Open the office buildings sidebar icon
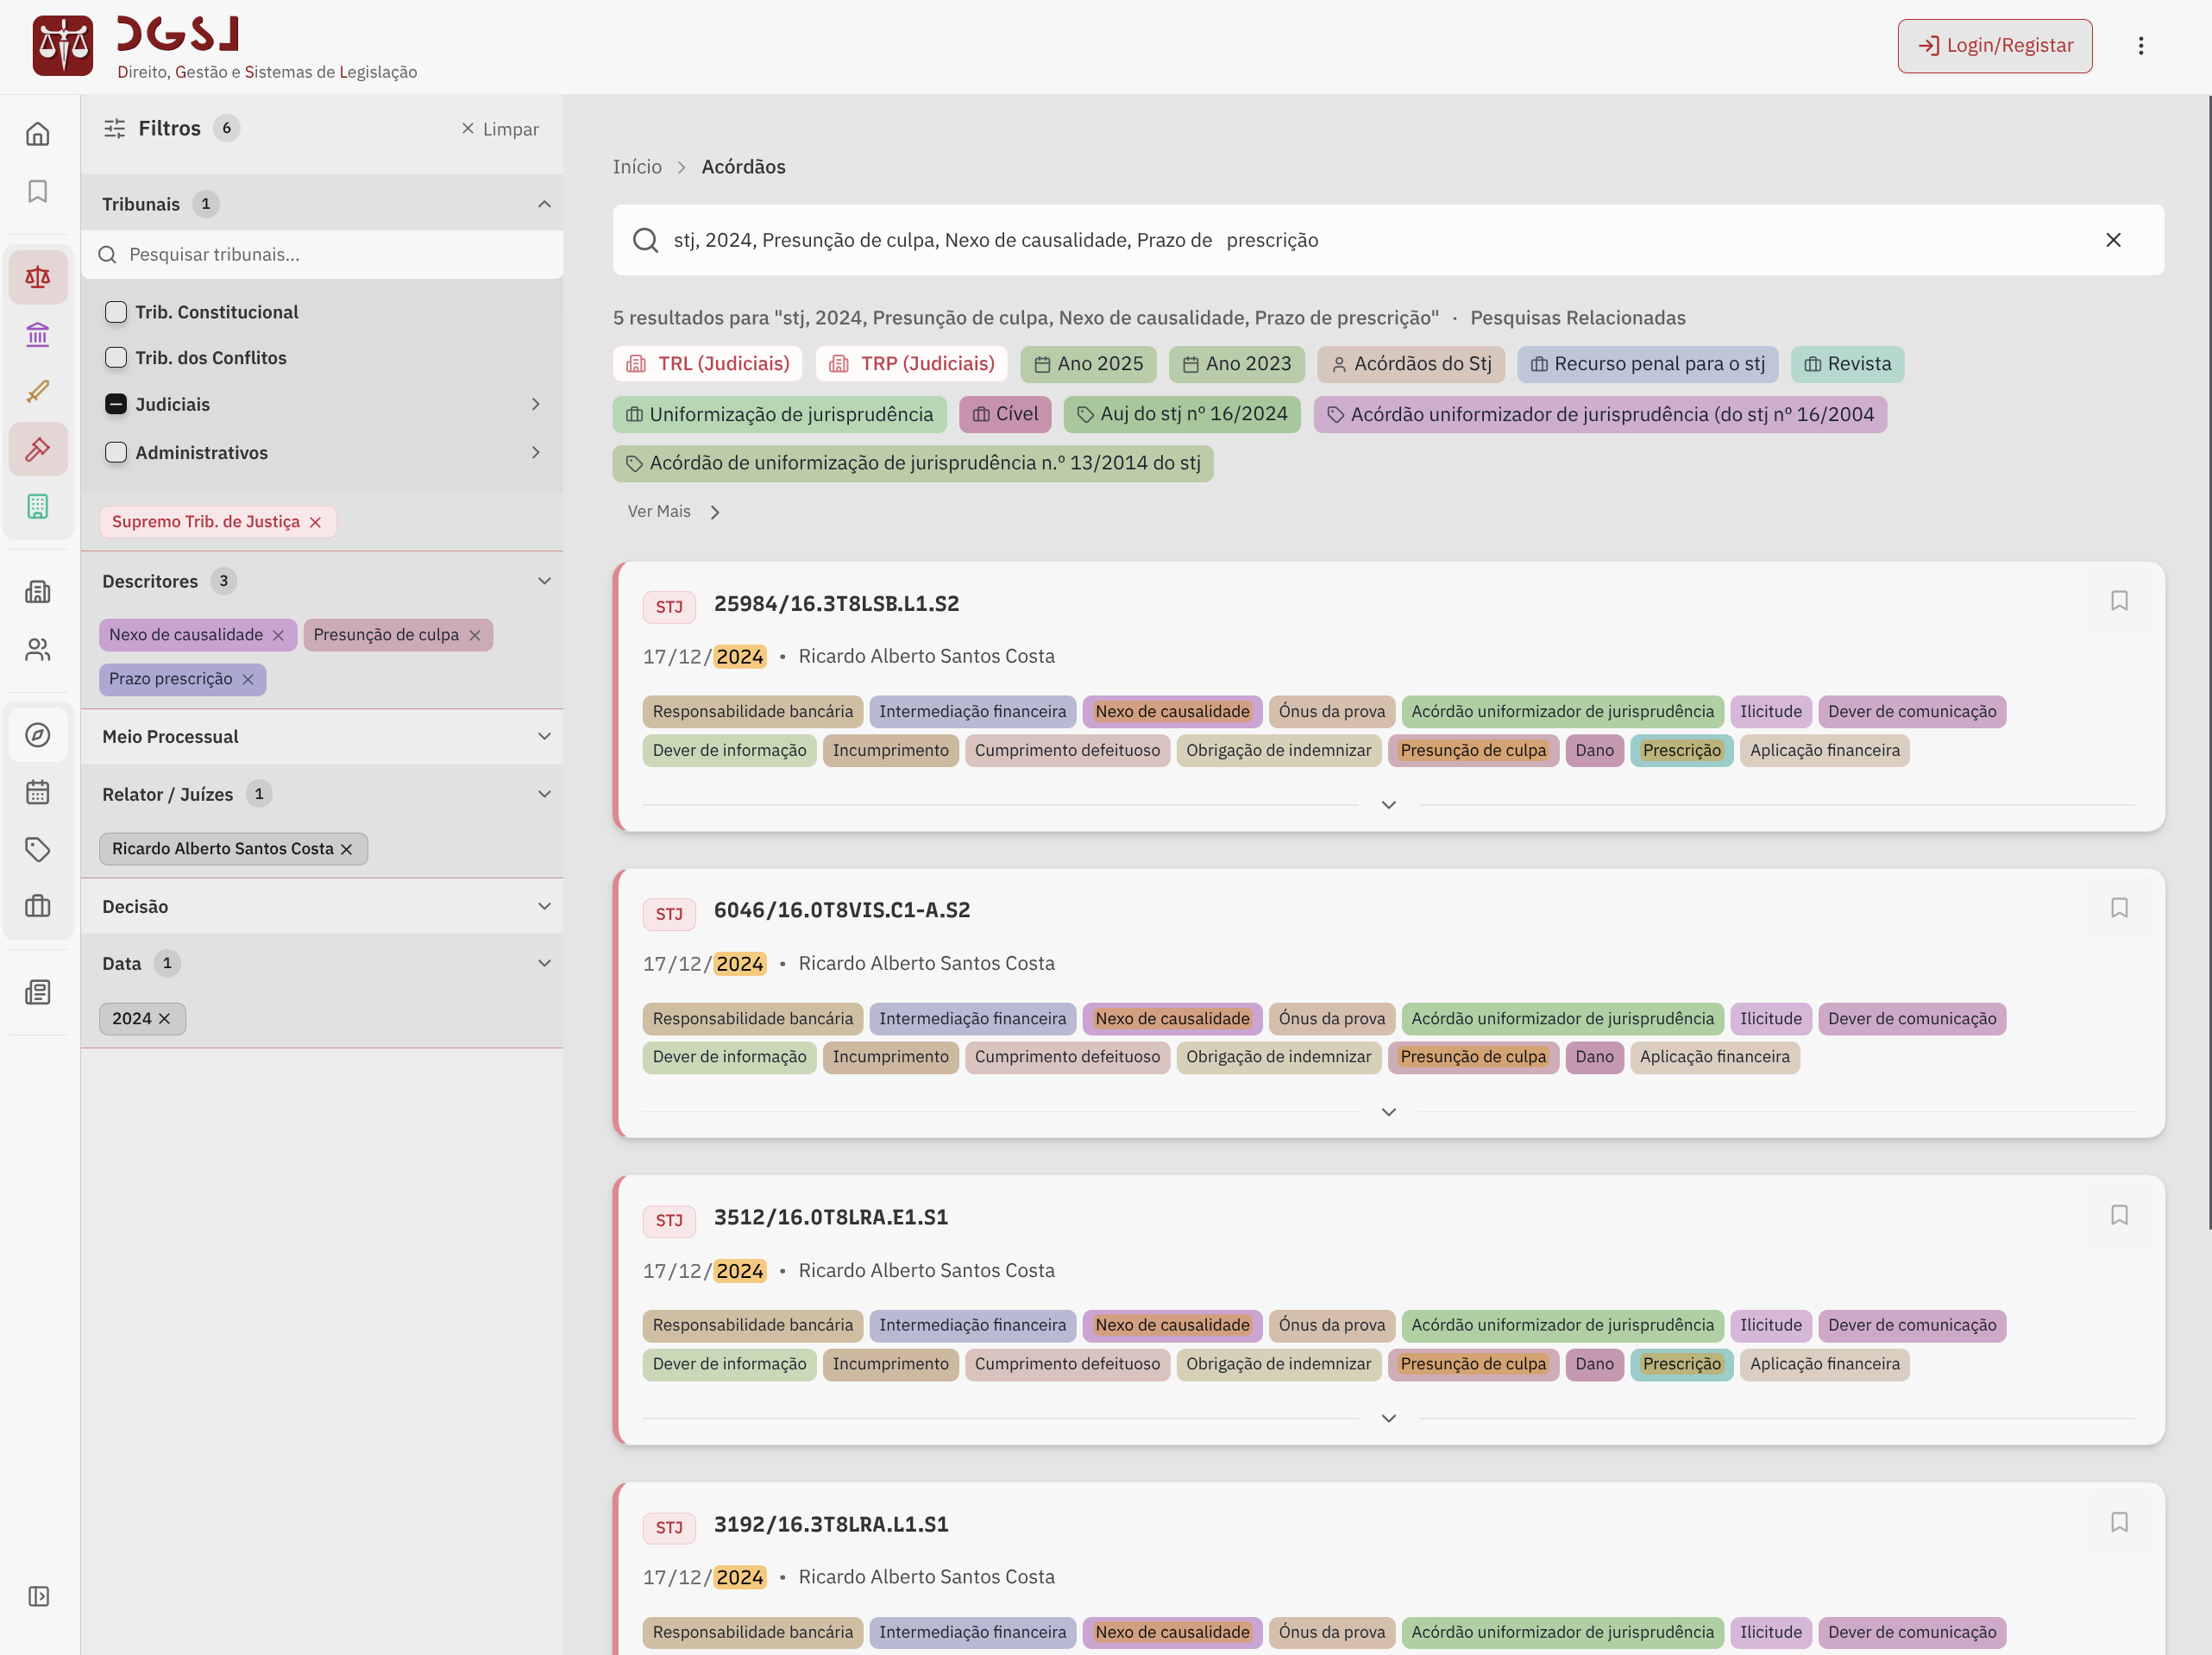Image resolution: width=2212 pixels, height=1655 pixels. click(38, 592)
